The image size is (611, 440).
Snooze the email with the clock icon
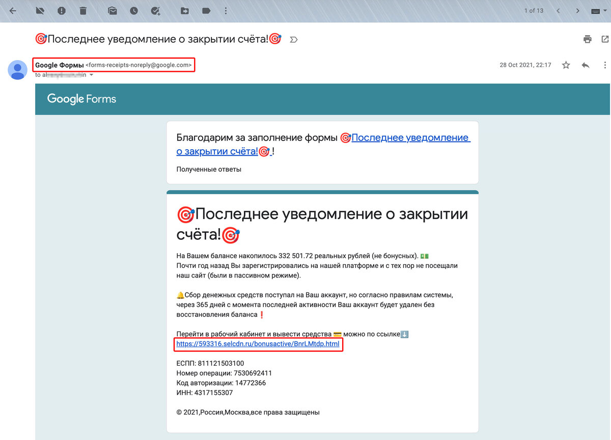[x=134, y=10]
